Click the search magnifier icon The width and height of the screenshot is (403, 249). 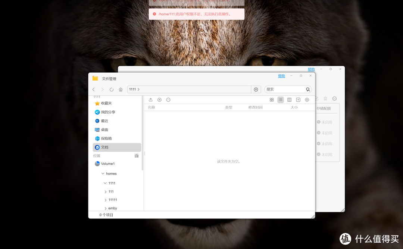(307, 89)
